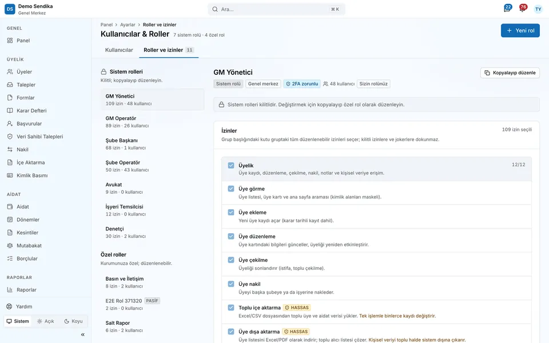This screenshot has height=343, width=549.
Task: Click the Üyeler people icon
Action: [x=10, y=72]
